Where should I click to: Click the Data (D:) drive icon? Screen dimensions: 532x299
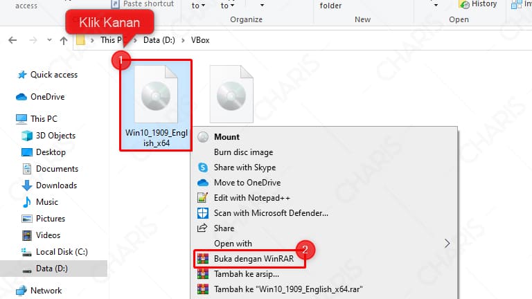click(27, 270)
